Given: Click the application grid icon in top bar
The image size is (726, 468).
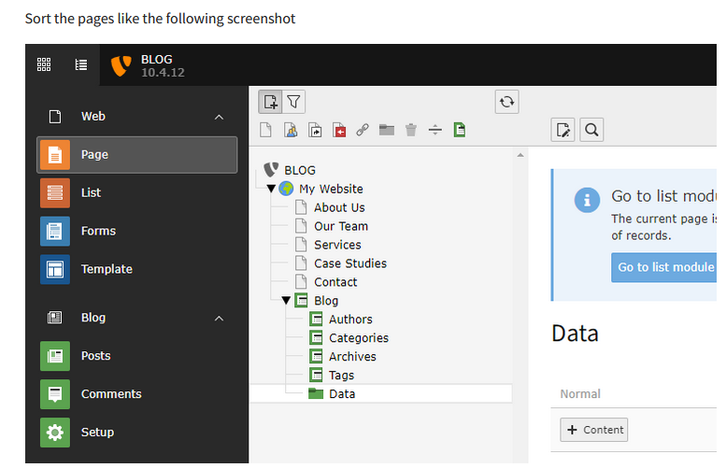Looking at the screenshot, I should point(44,64).
